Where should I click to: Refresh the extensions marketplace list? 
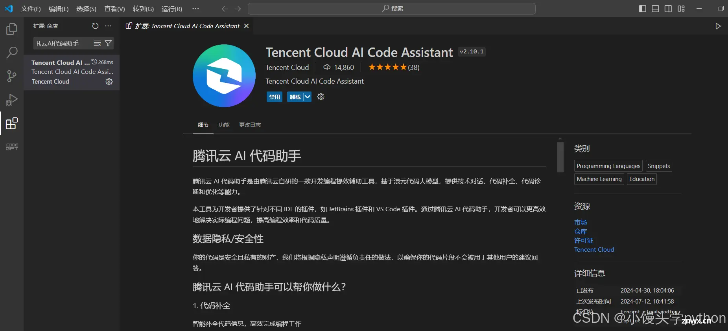[95, 26]
